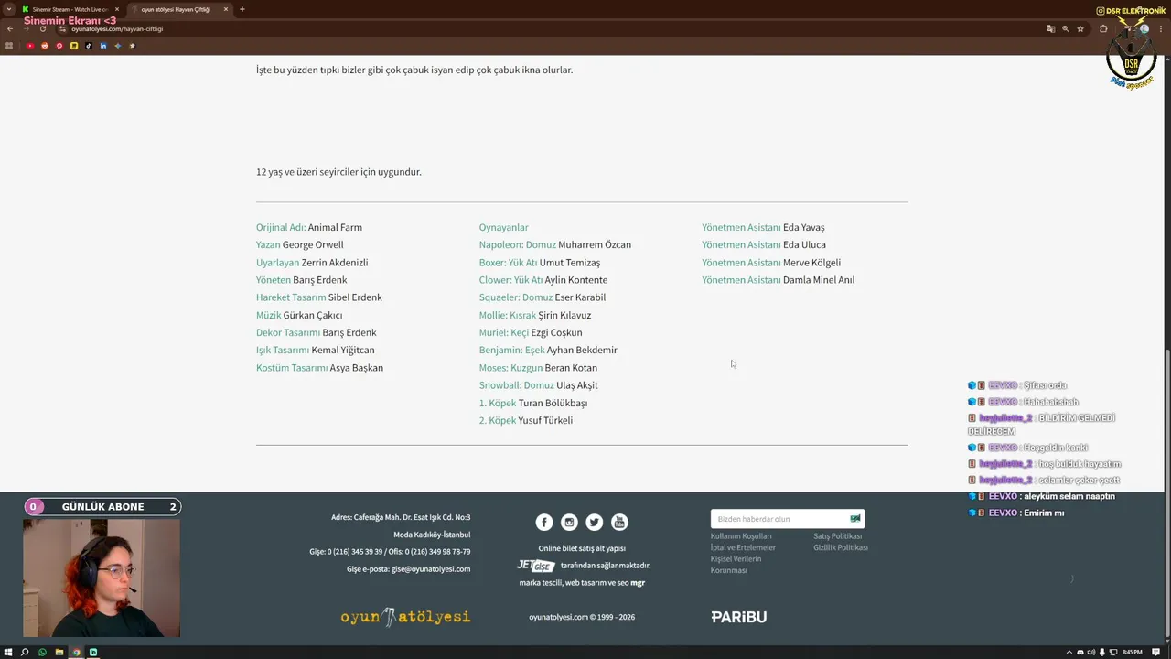This screenshot has height=659, width=1171.
Task: Click the PARIBU sponsor logo
Action: [739, 617]
